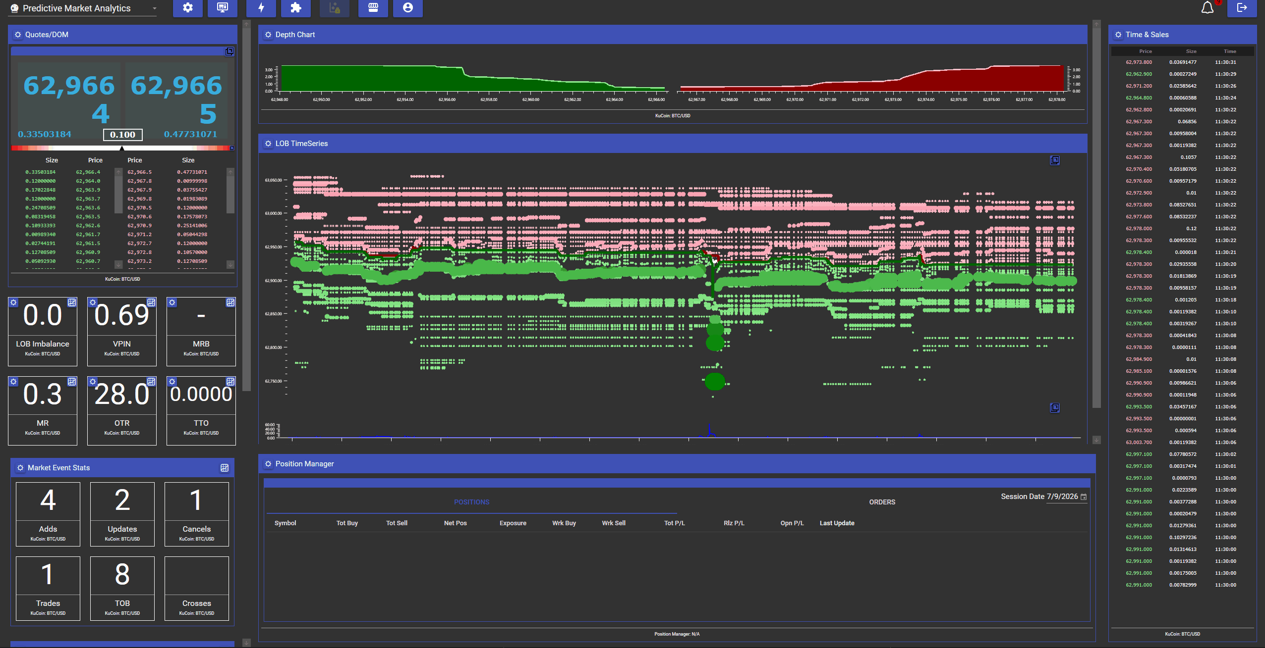1265x648 pixels.
Task: Open the notifications bell
Action: click(x=1207, y=8)
